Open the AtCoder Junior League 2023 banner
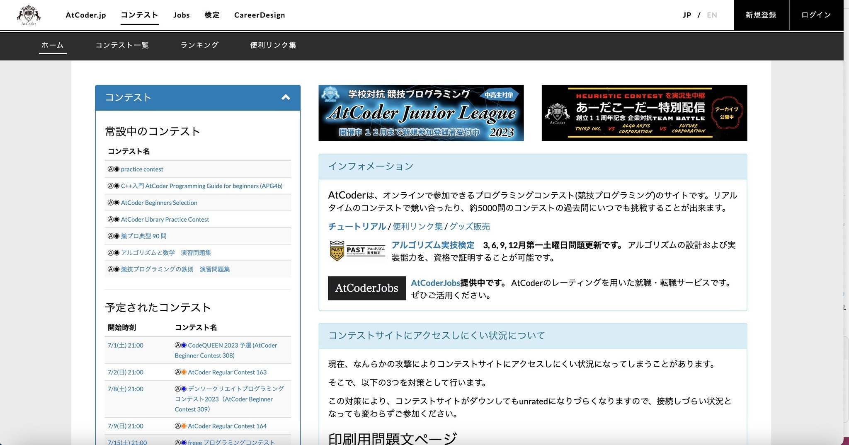 [421, 113]
